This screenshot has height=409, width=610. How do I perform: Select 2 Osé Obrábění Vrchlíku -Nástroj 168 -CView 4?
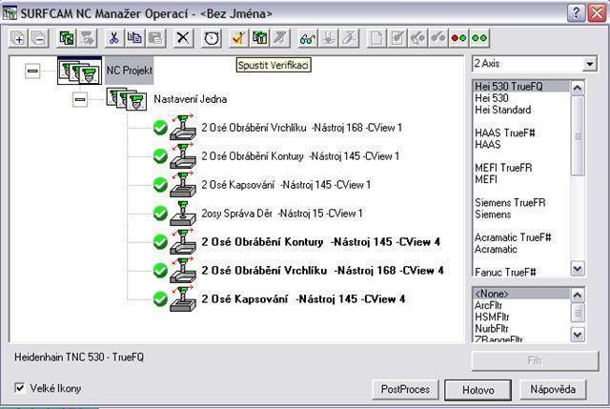point(322,271)
